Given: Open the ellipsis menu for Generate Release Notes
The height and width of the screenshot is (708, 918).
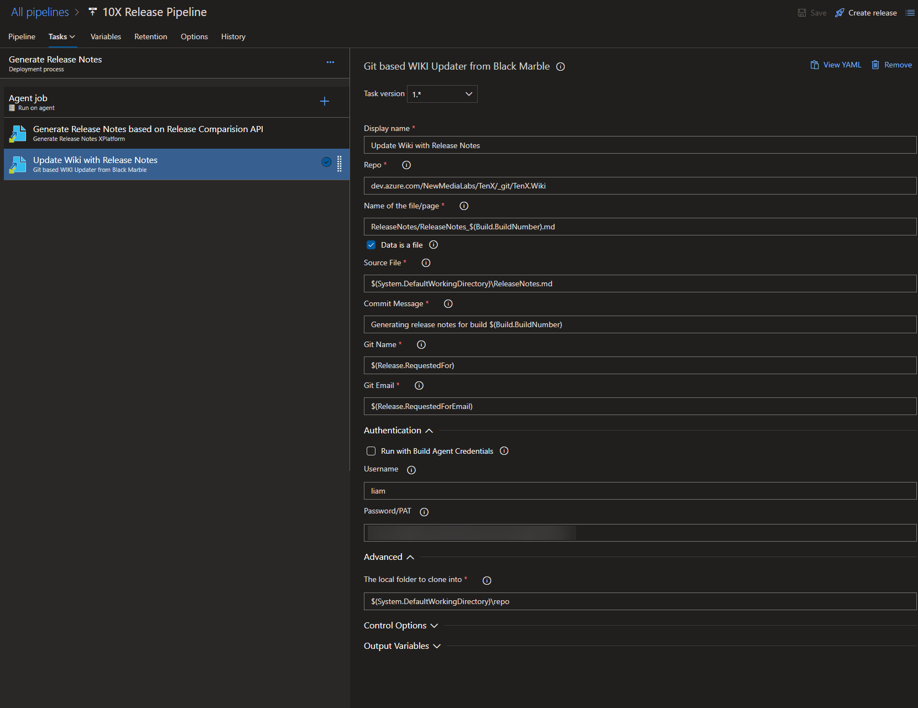Looking at the screenshot, I should pyautogui.click(x=330, y=62).
